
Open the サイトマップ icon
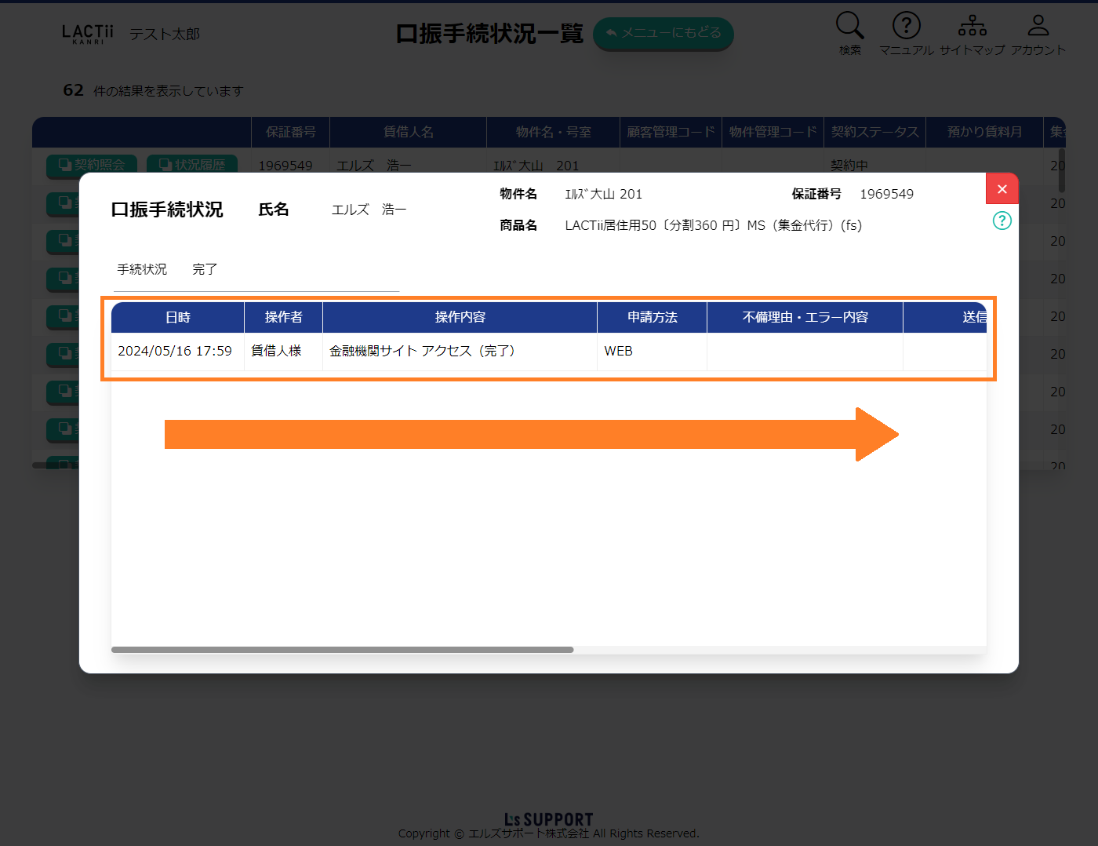tap(972, 26)
